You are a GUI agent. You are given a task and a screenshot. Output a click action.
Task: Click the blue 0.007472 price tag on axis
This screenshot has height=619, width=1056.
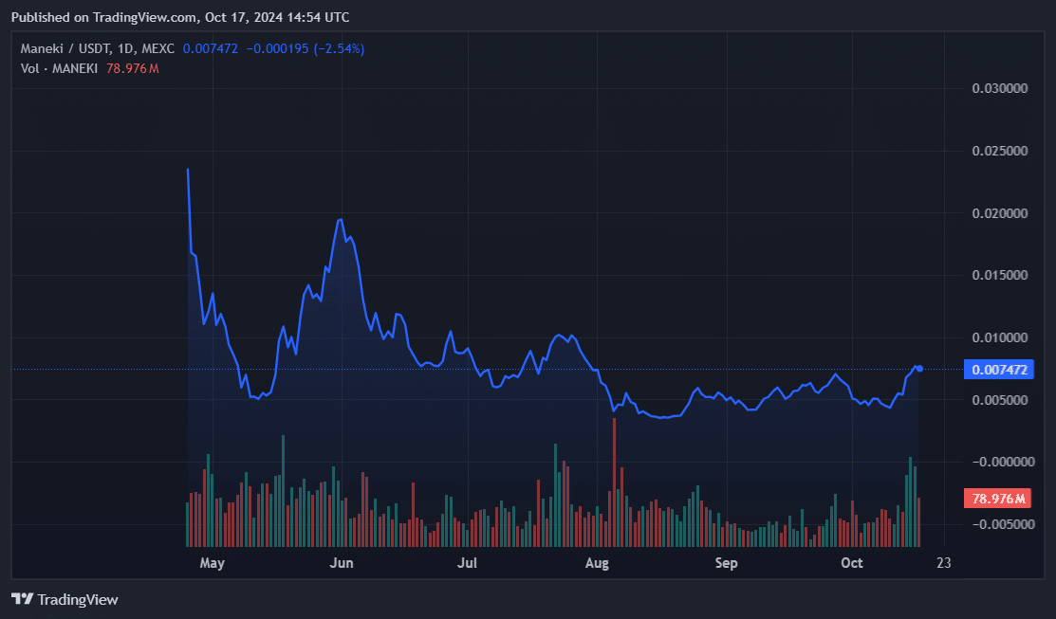(997, 370)
